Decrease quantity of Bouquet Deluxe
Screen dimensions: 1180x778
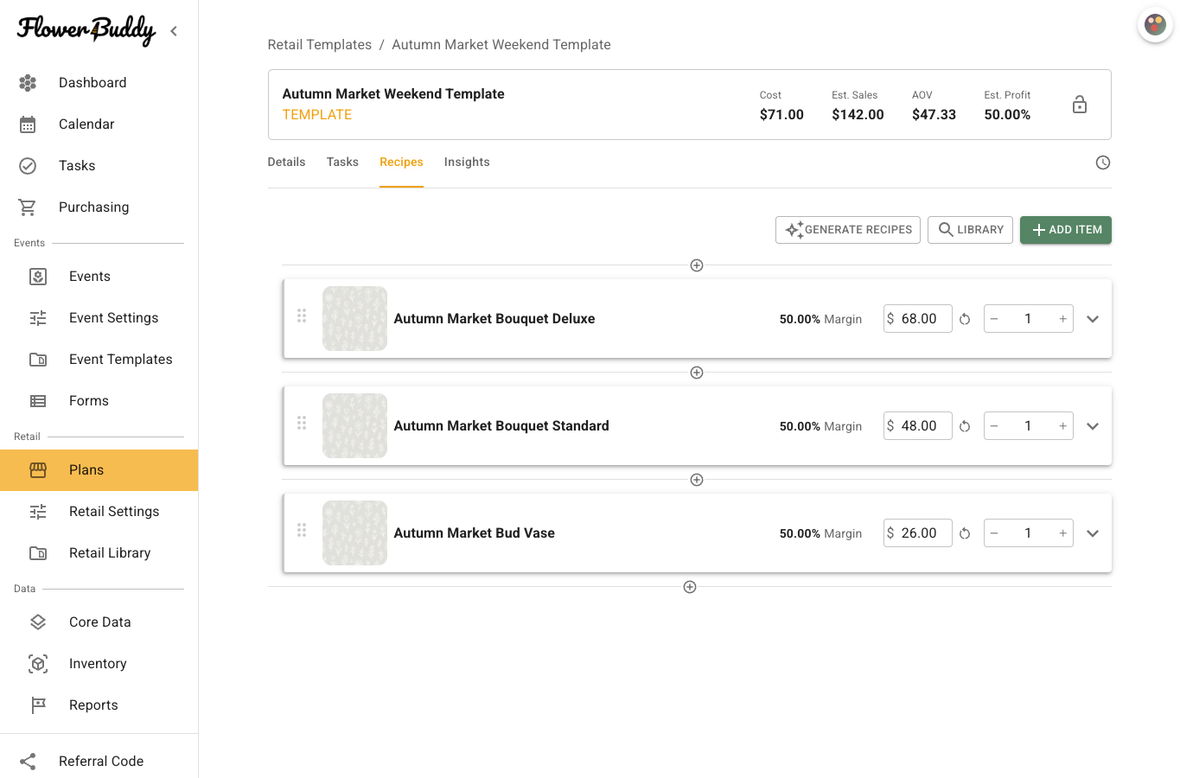995,319
